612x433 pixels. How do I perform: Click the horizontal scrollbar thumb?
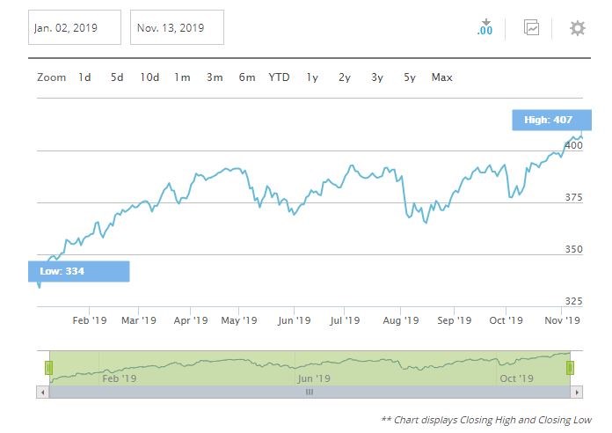click(x=309, y=392)
